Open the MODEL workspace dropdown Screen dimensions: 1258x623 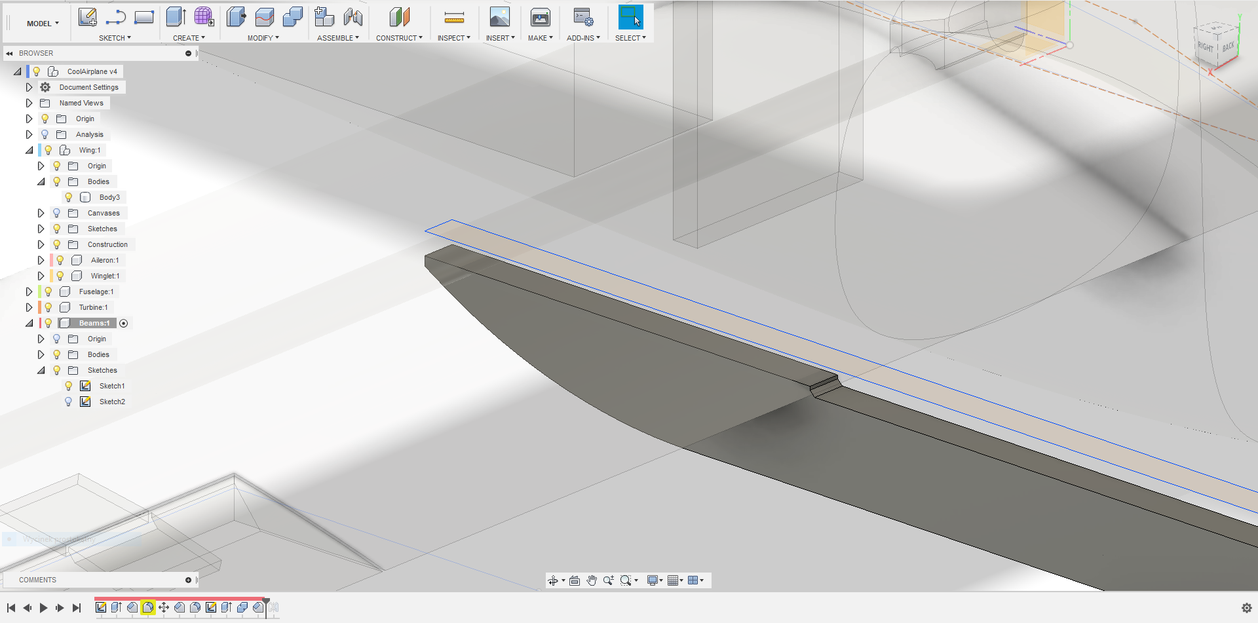point(43,24)
